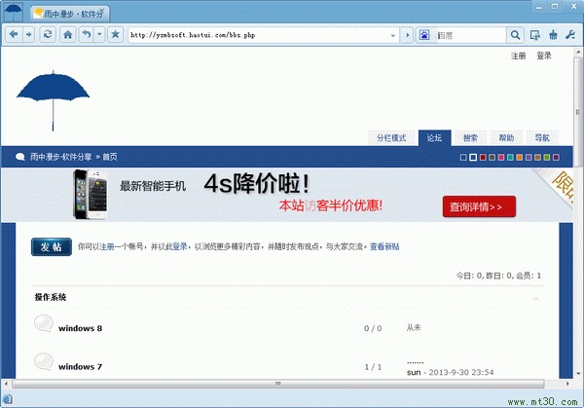
Task: Click the trash bin toolbar icon
Action: [553, 35]
